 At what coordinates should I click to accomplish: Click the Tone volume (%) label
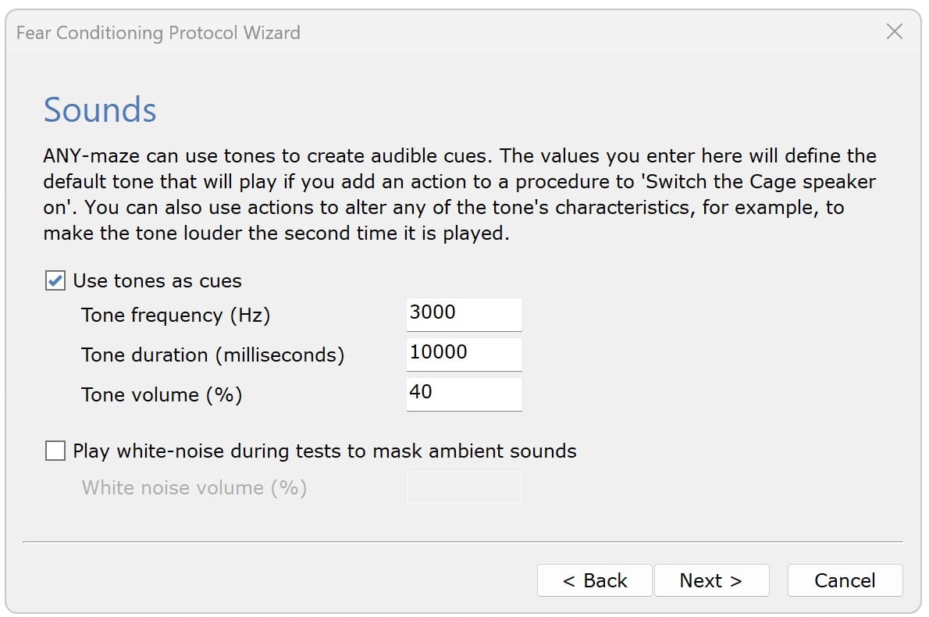162,395
